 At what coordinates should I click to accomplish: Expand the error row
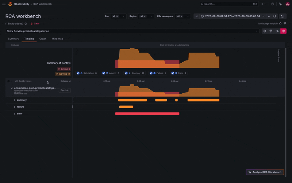pyautogui.click(x=14, y=114)
